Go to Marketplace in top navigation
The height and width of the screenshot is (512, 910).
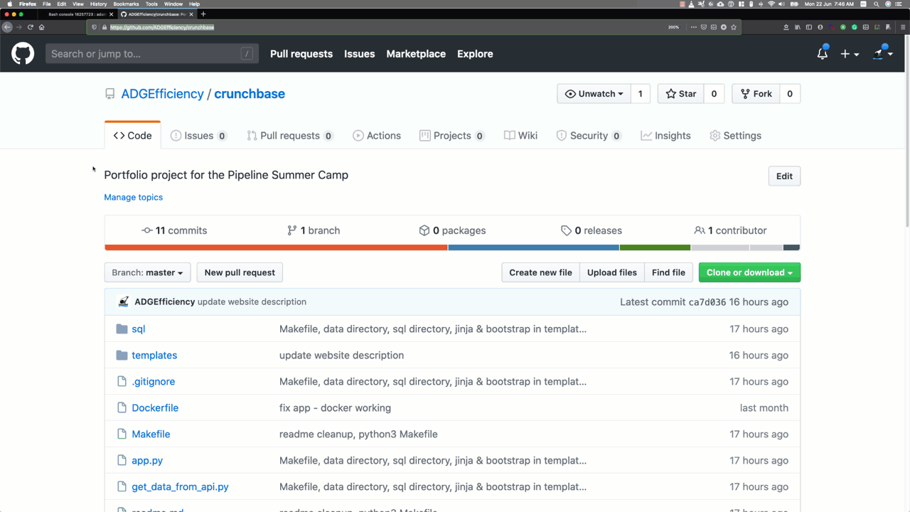(416, 53)
